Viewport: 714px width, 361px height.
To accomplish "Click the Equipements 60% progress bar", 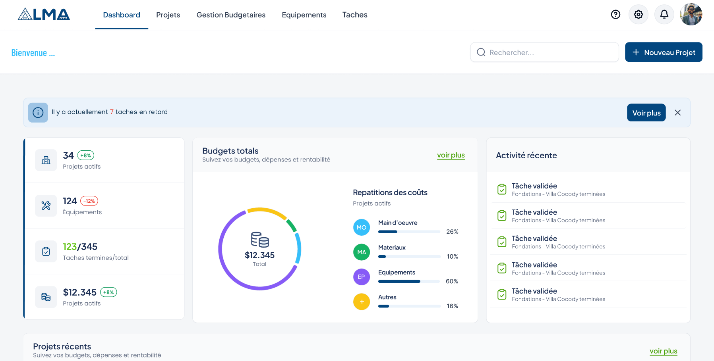I will point(409,281).
